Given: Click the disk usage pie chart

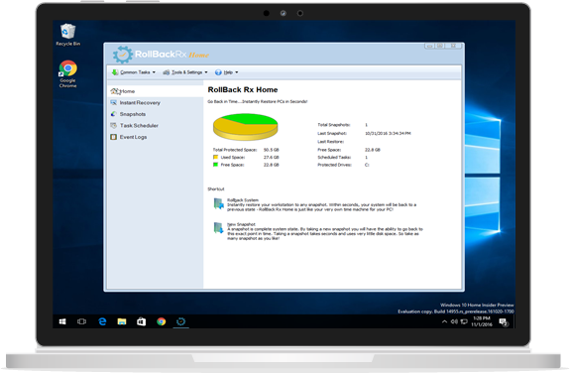Looking at the screenshot, I should click(x=246, y=127).
